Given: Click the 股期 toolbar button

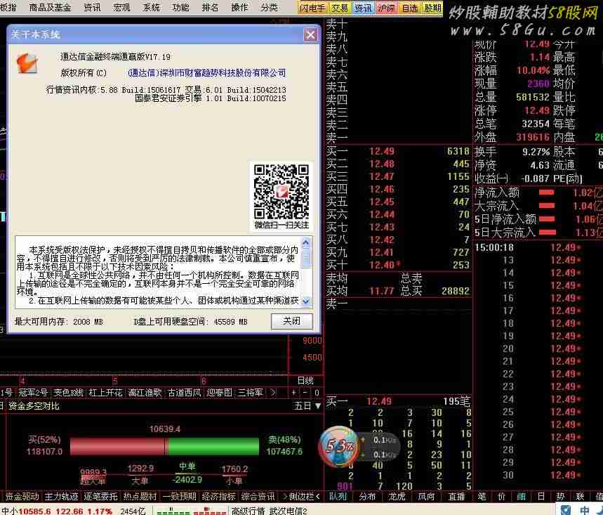Looking at the screenshot, I should point(432,8).
